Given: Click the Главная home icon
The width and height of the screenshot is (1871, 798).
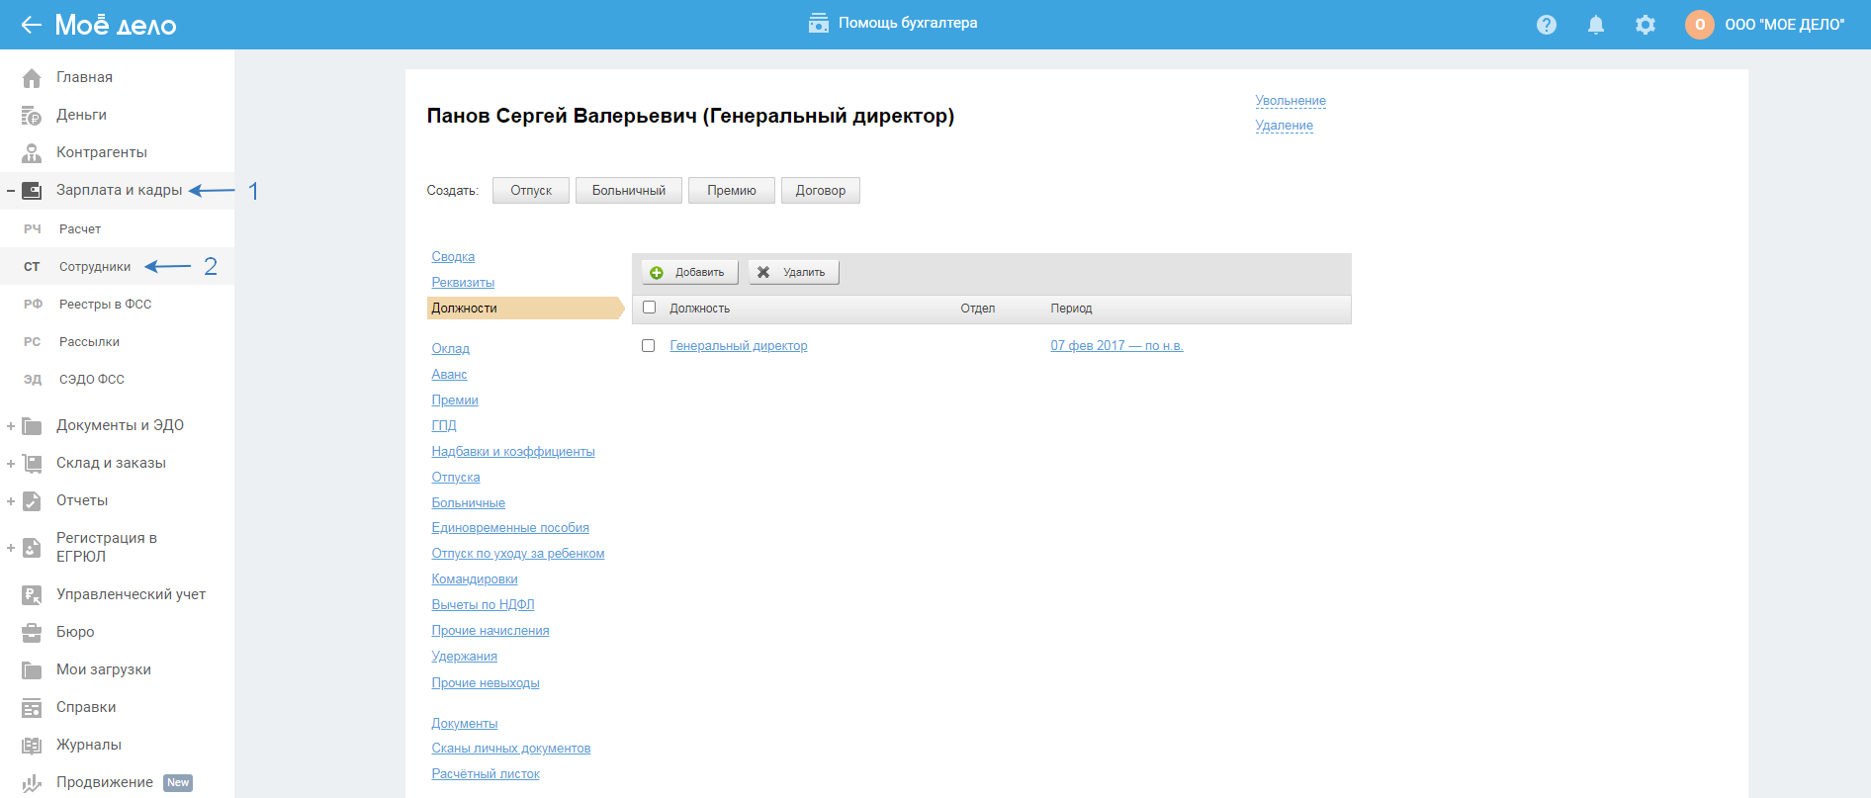Looking at the screenshot, I should 32,77.
